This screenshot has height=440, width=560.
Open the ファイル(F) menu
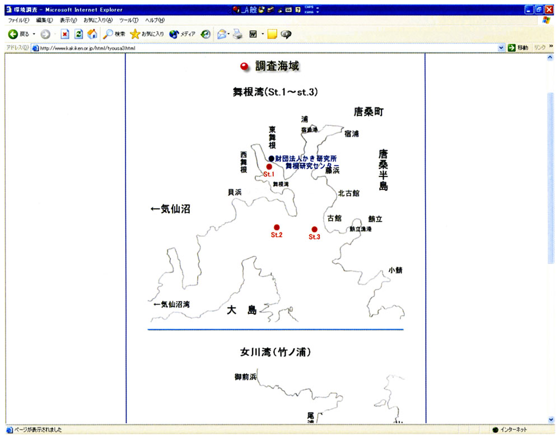click(x=18, y=20)
